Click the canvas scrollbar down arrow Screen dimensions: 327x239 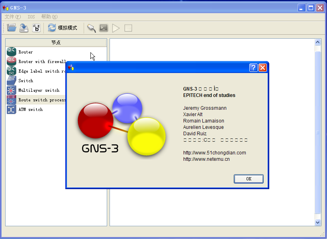pyautogui.click(x=318, y=222)
